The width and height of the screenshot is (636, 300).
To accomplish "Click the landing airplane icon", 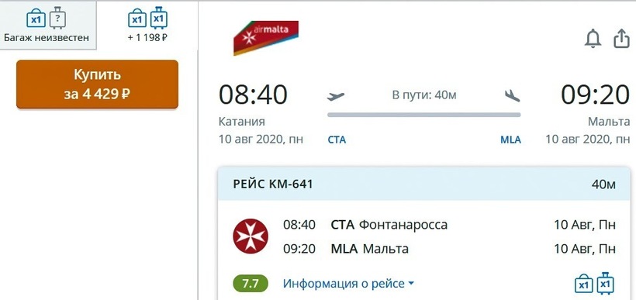I will [x=512, y=95].
